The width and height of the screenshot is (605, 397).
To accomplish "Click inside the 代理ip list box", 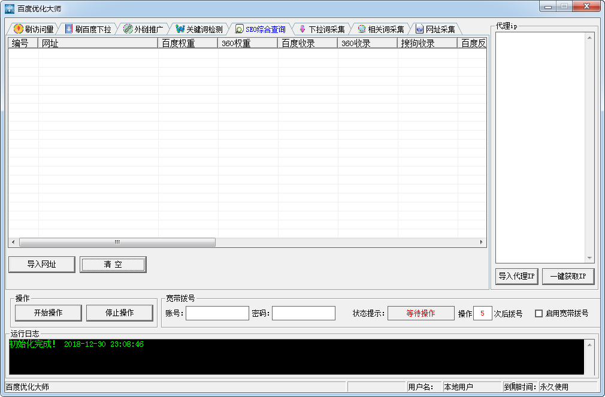I will [x=540, y=147].
